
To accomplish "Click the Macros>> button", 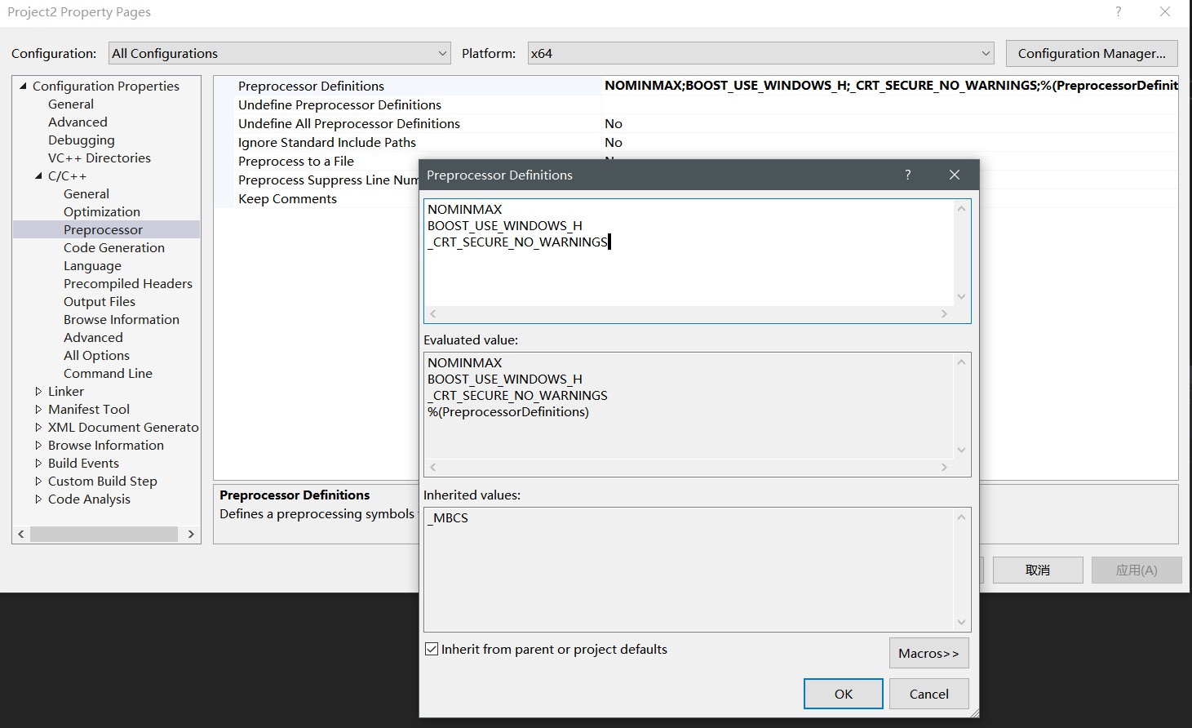I will pyautogui.click(x=928, y=653).
